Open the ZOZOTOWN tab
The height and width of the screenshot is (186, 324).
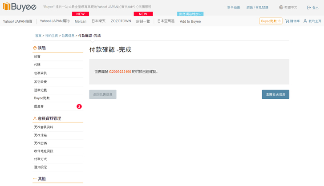120,21
